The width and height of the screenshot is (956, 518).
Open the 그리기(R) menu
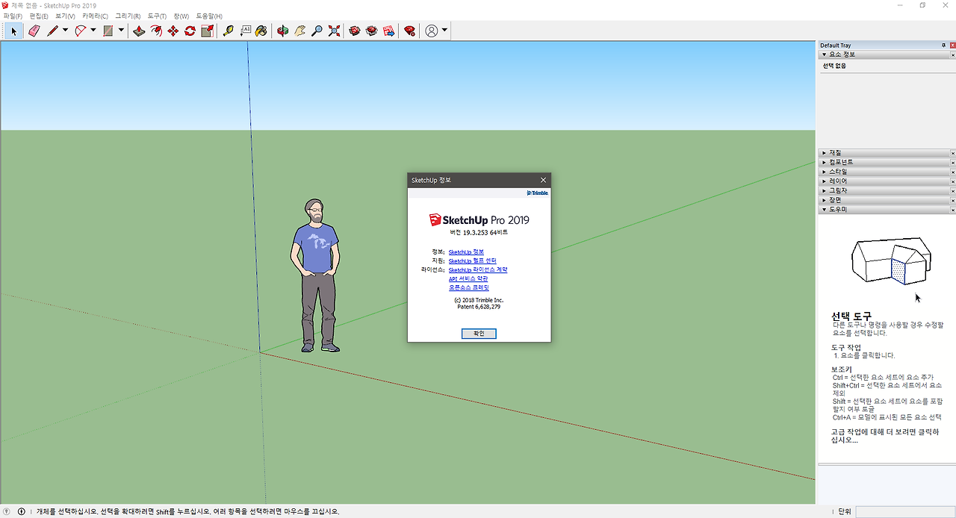[x=128, y=16]
